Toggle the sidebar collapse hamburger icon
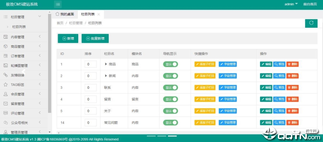The height and width of the screenshot is (142, 323). click(x=58, y=4)
